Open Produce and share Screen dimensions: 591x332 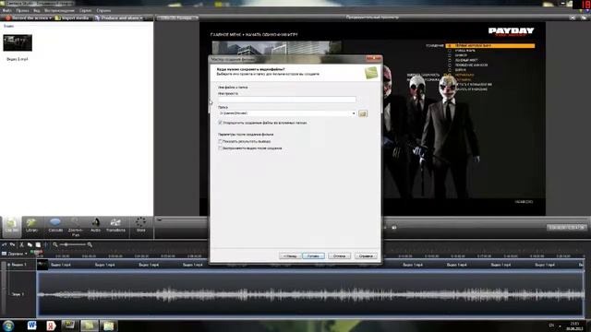pos(117,18)
